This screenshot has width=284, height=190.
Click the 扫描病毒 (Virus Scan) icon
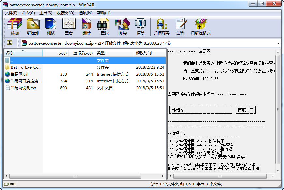click(x=161, y=26)
